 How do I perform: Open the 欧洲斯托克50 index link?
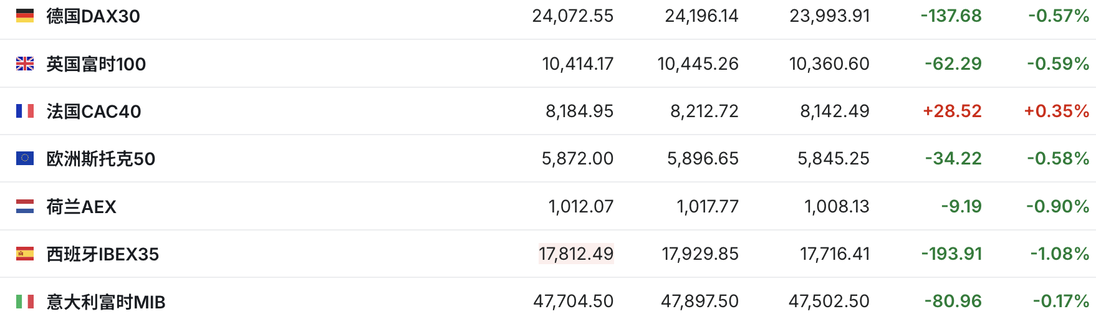[x=100, y=158]
